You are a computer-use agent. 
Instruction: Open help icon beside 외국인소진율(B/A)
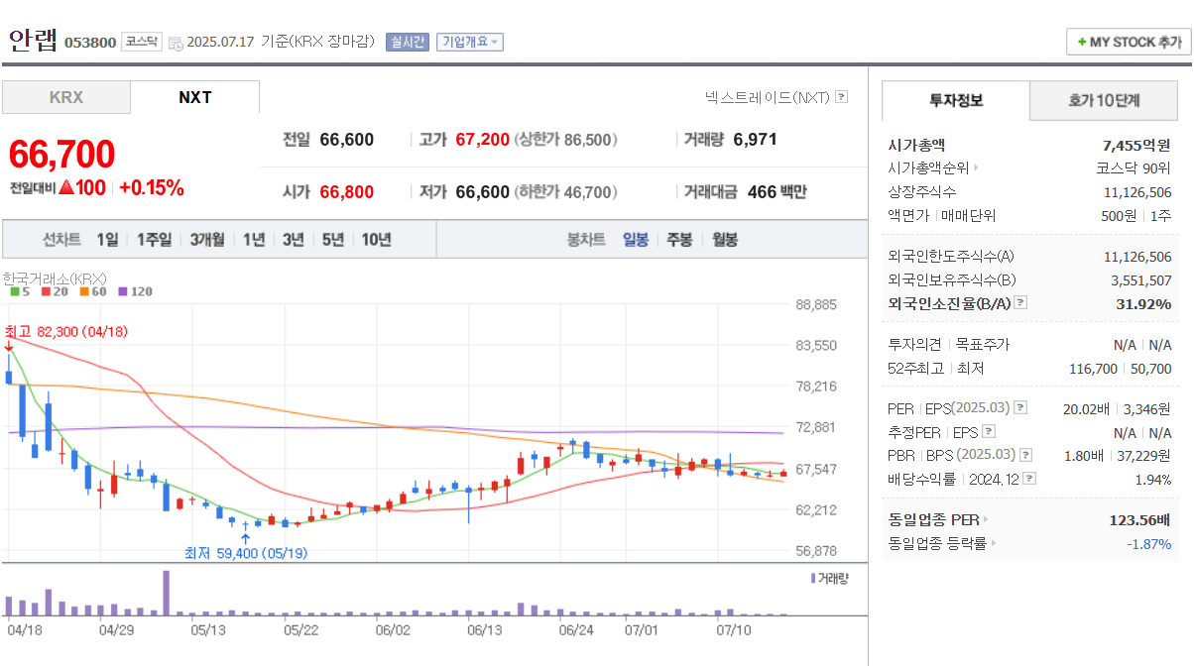tap(1020, 303)
